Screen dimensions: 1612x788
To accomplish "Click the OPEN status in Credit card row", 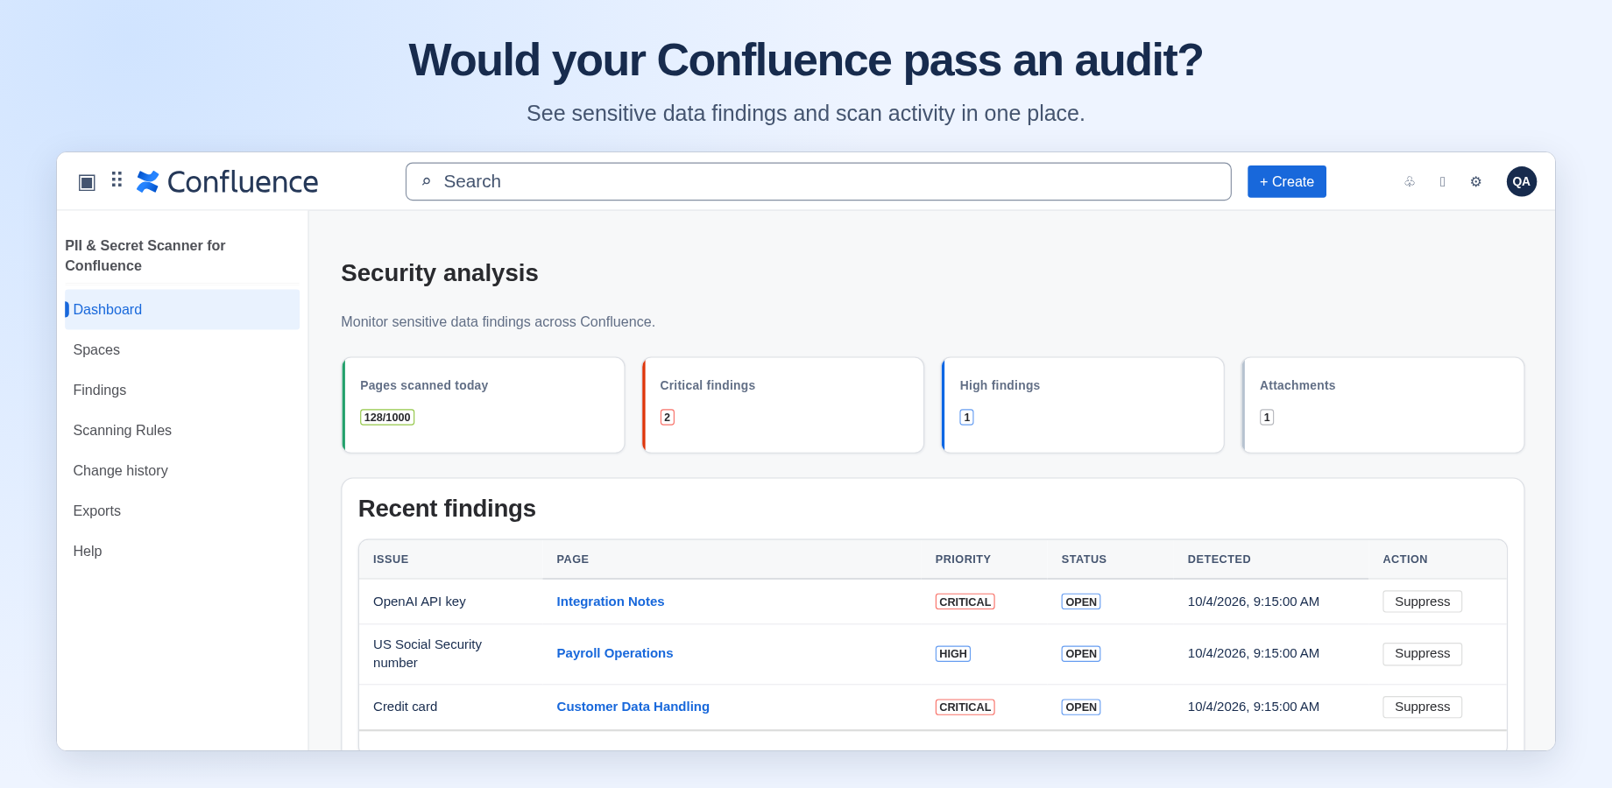I will [x=1081, y=707].
